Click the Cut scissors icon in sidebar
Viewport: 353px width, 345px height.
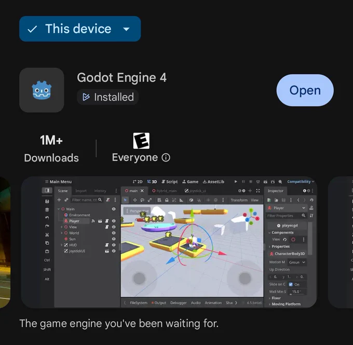(x=47, y=234)
